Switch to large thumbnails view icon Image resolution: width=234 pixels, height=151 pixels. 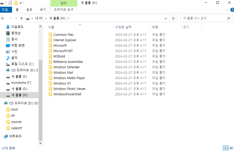(x=231, y=148)
